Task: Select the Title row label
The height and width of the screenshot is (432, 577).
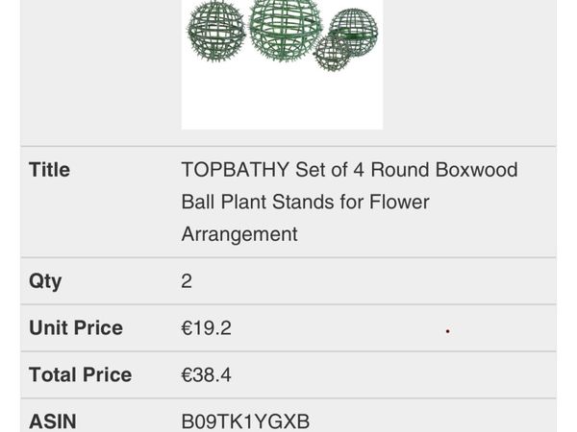Action: (49, 170)
